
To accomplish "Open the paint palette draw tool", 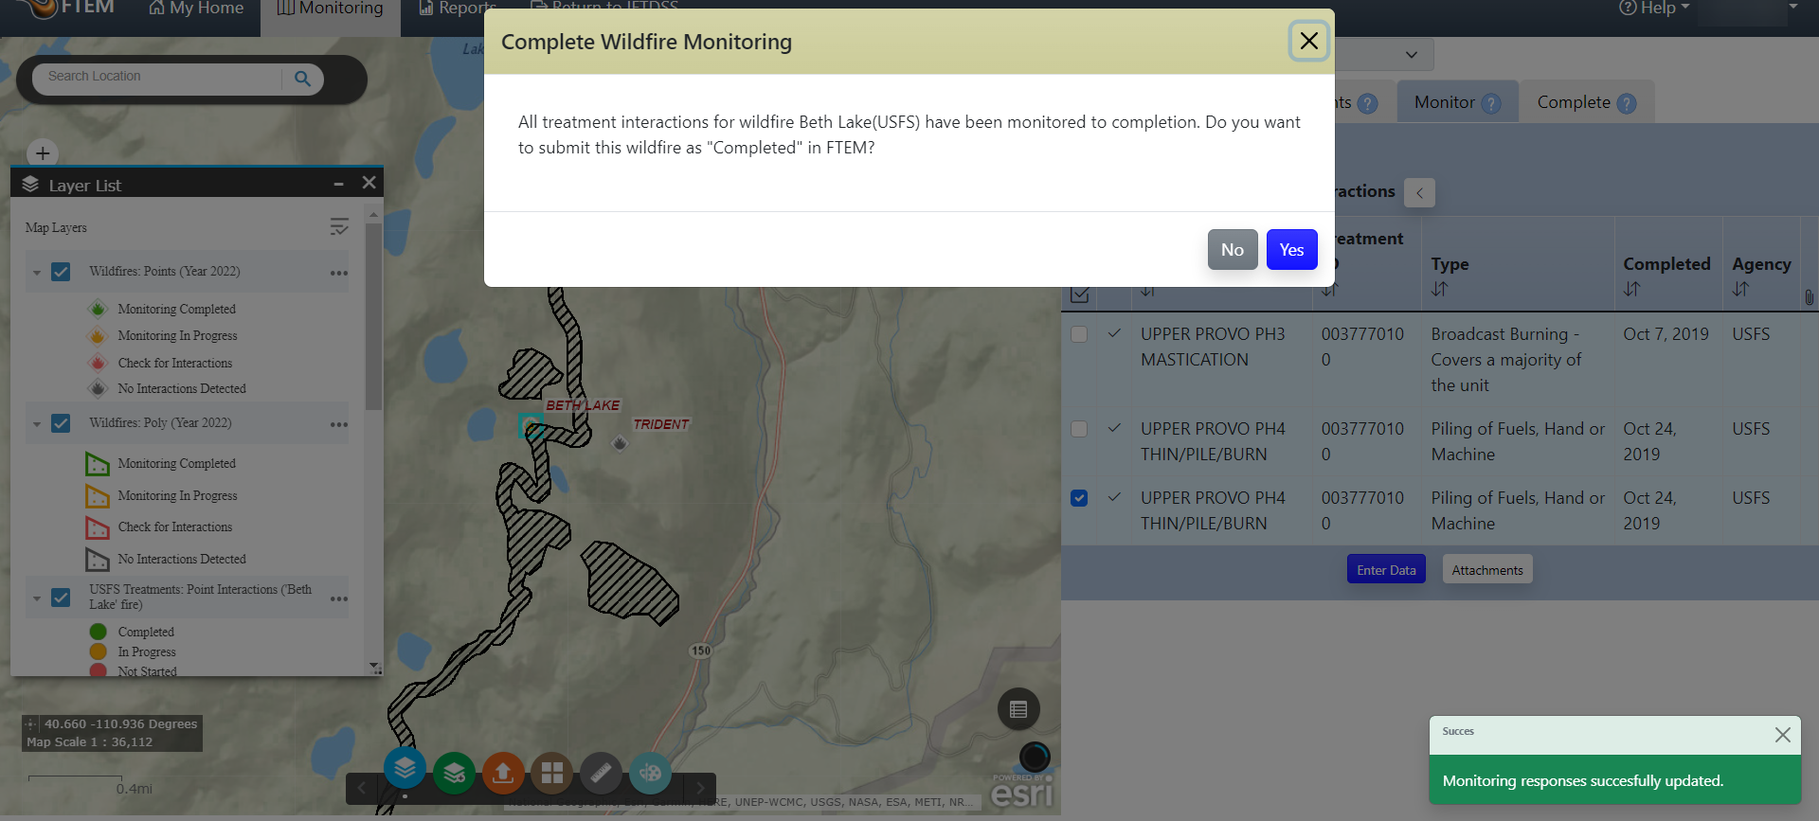I will point(650,774).
